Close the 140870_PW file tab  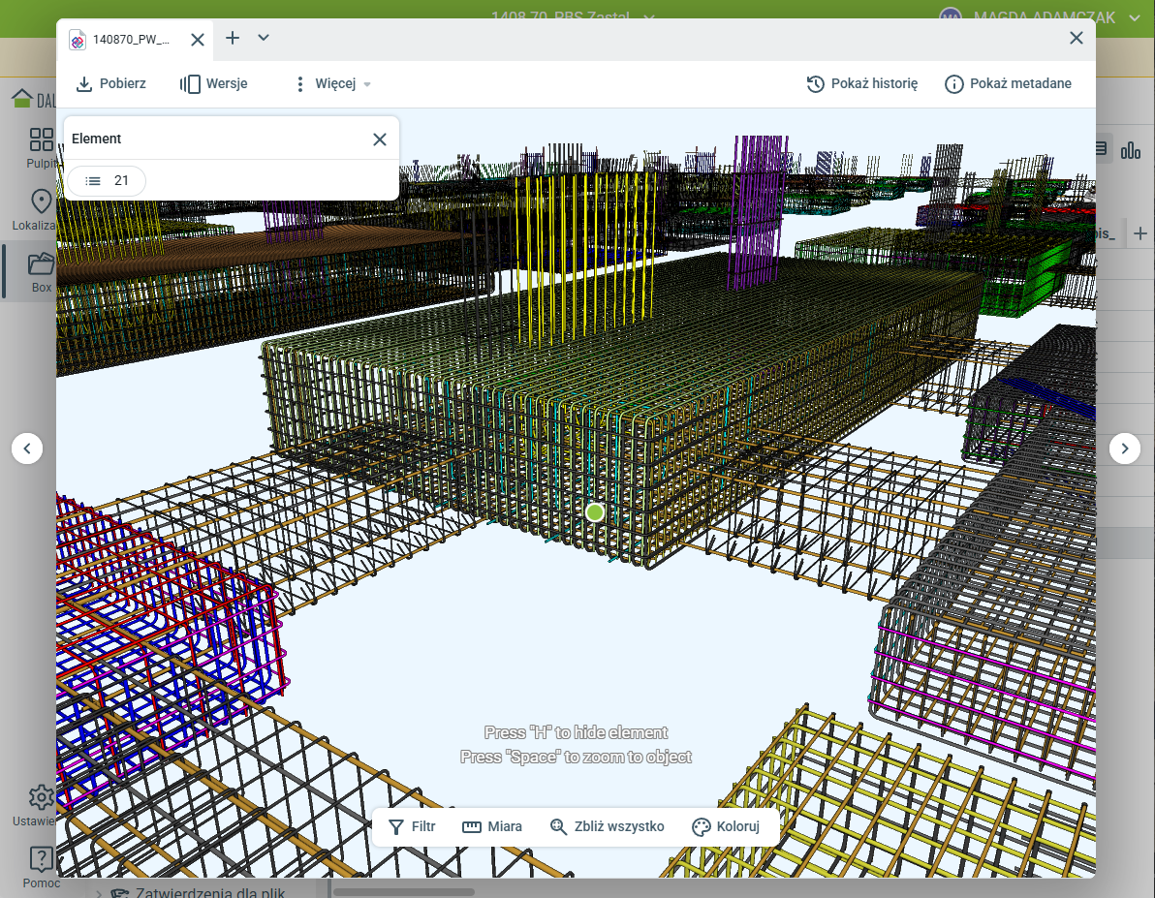tap(197, 40)
